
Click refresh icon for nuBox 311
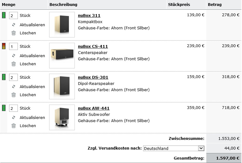(13, 25)
